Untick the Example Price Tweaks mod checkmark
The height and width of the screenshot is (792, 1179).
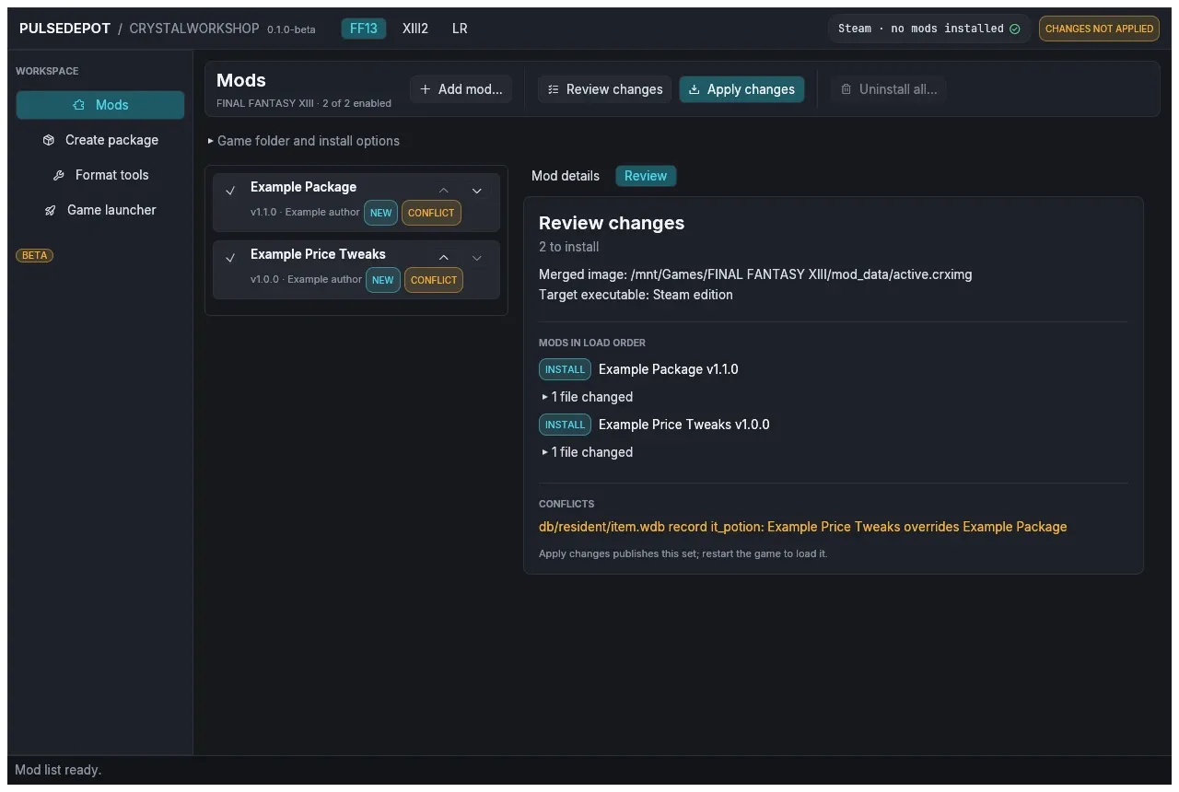pyautogui.click(x=230, y=258)
